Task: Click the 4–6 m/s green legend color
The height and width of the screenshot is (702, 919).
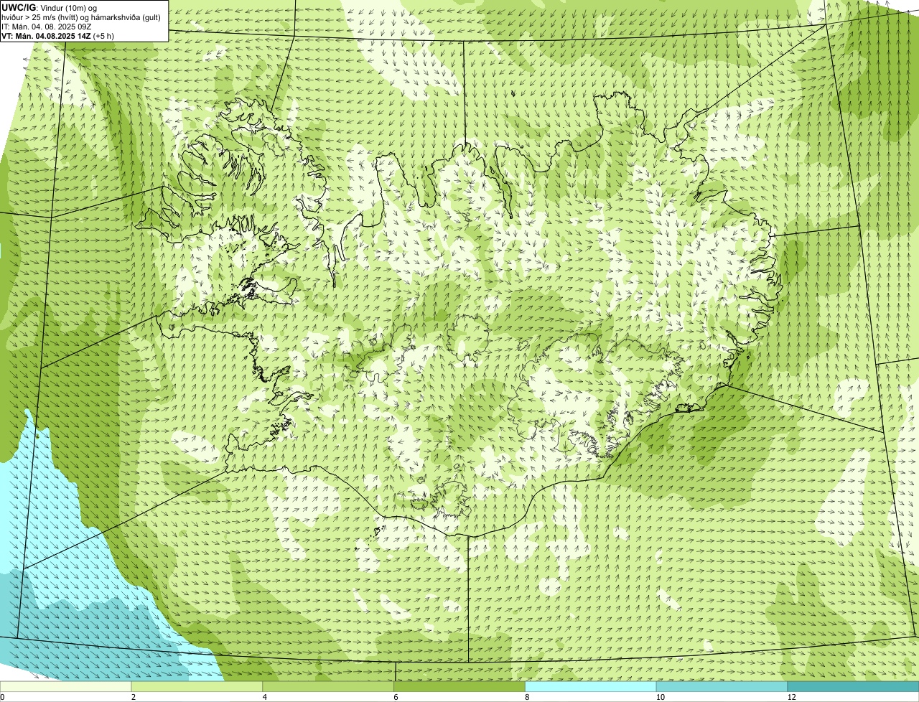Action: tap(328, 687)
